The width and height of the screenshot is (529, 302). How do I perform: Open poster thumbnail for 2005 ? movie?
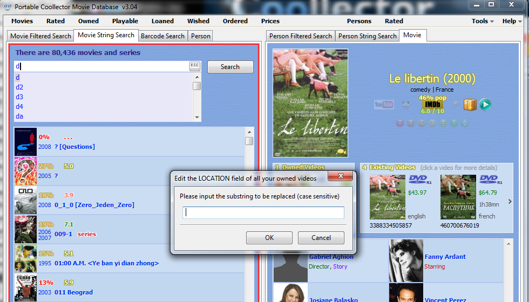[26, 171]
